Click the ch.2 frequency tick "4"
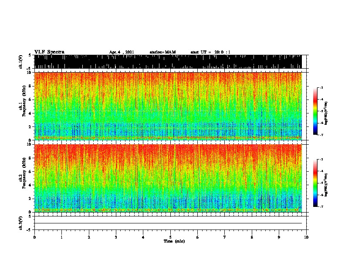345x266 pixels. point(30,185)
